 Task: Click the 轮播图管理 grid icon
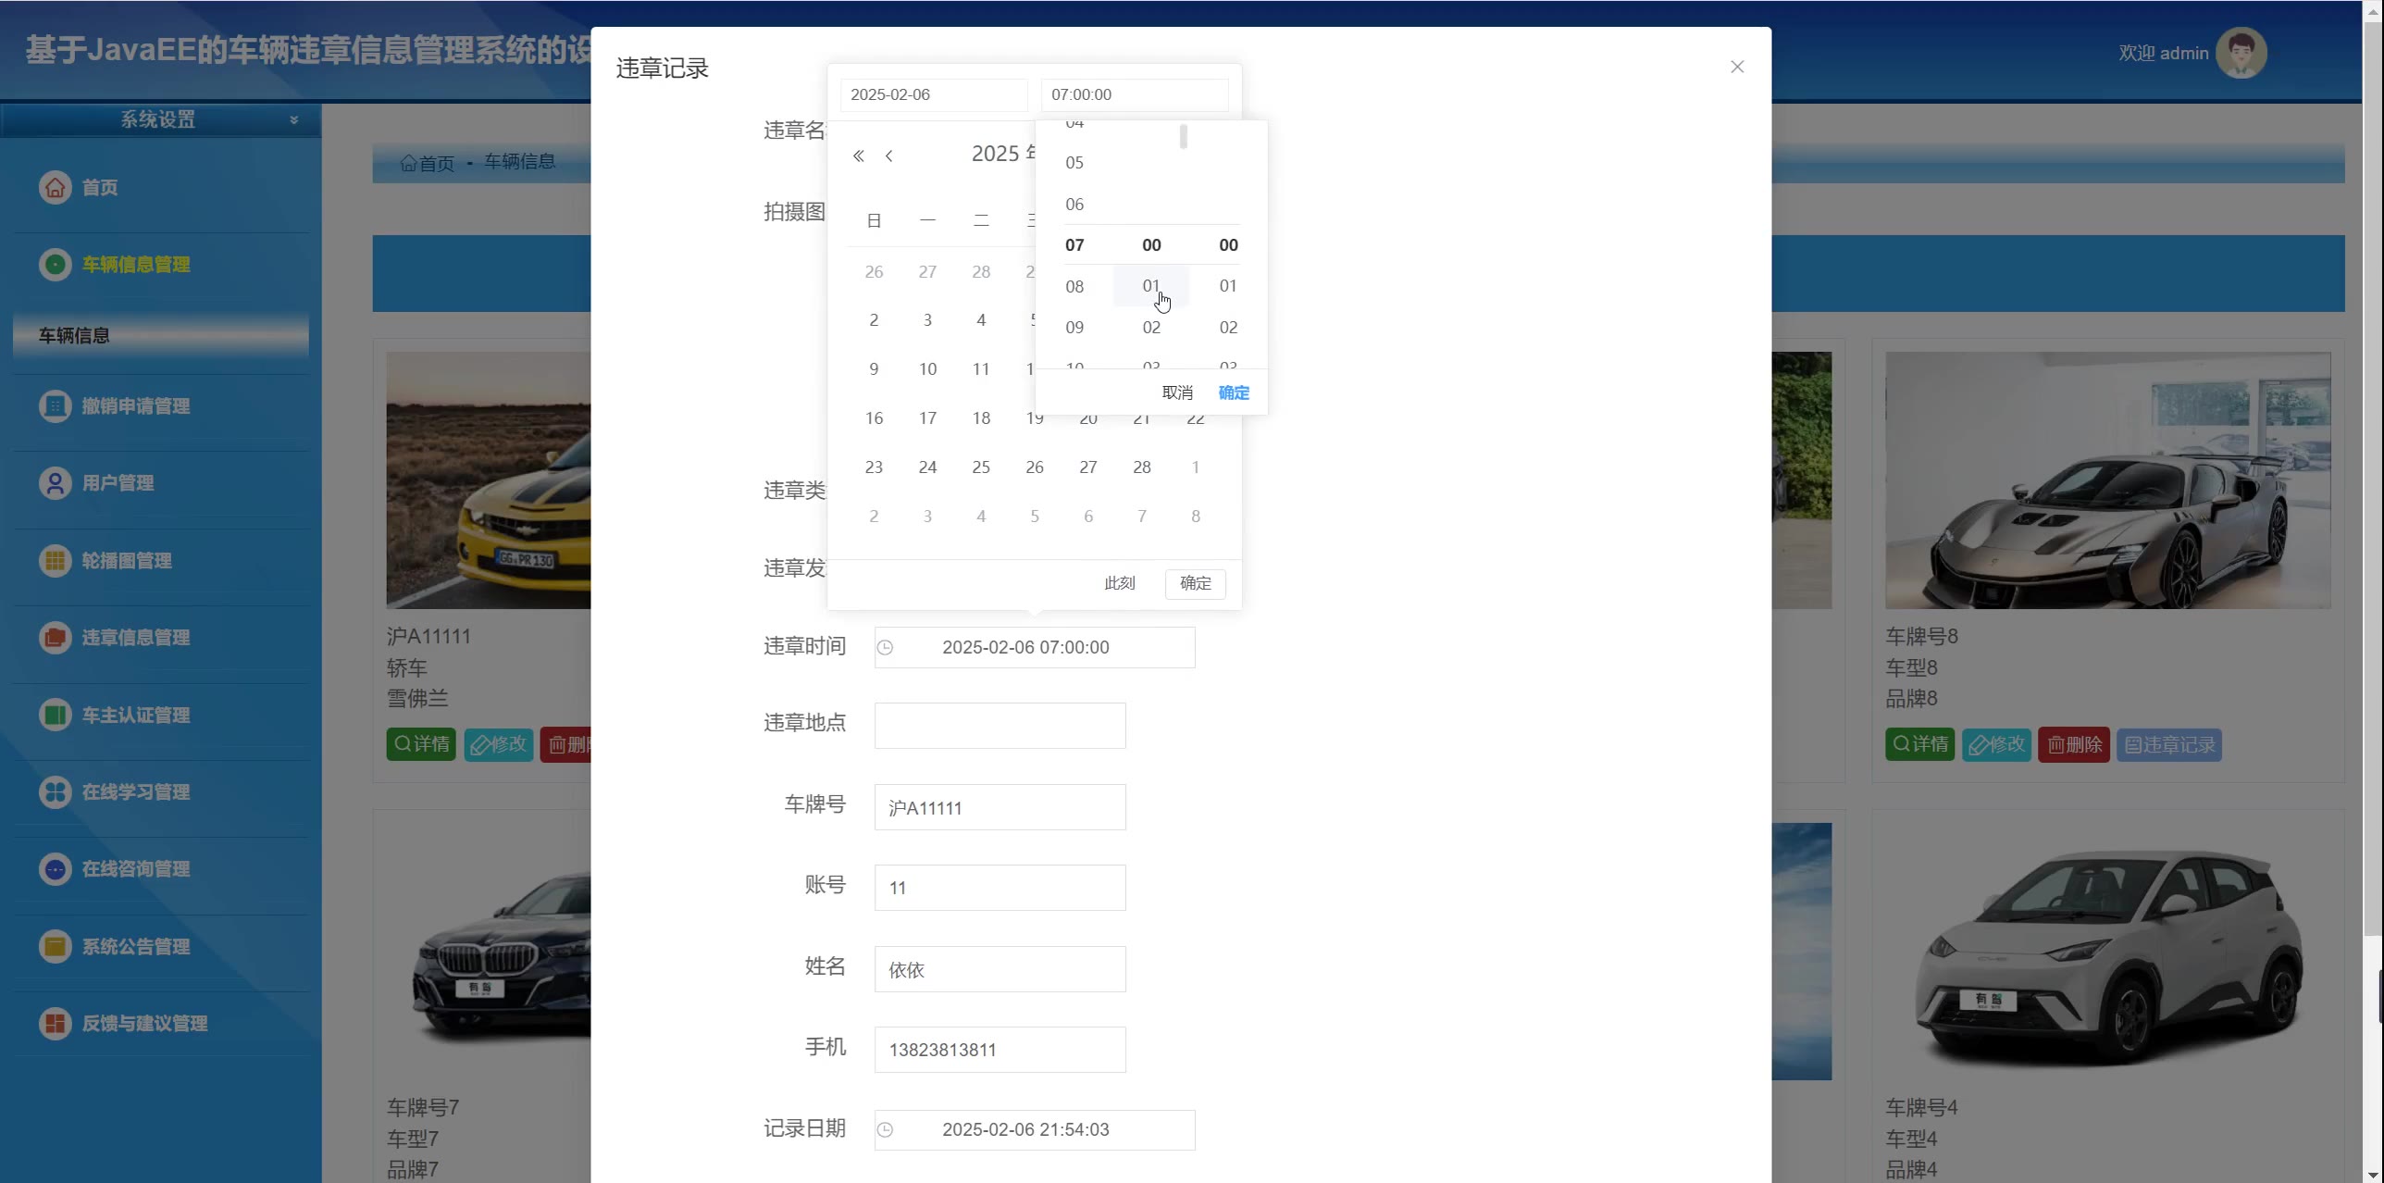click(x=56, y=560)
